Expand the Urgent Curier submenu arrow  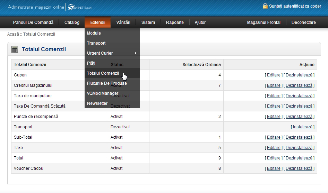click(135, 53)
